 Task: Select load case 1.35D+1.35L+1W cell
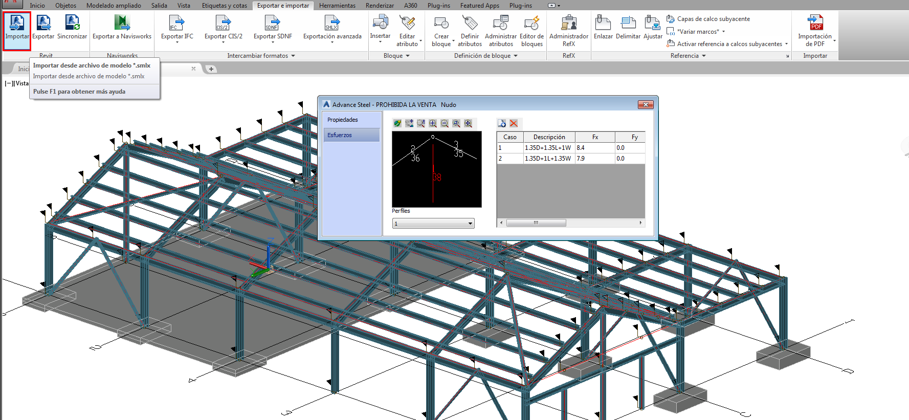point(549,148)
